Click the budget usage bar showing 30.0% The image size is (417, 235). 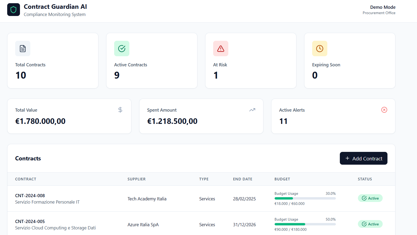coord(305,198)
